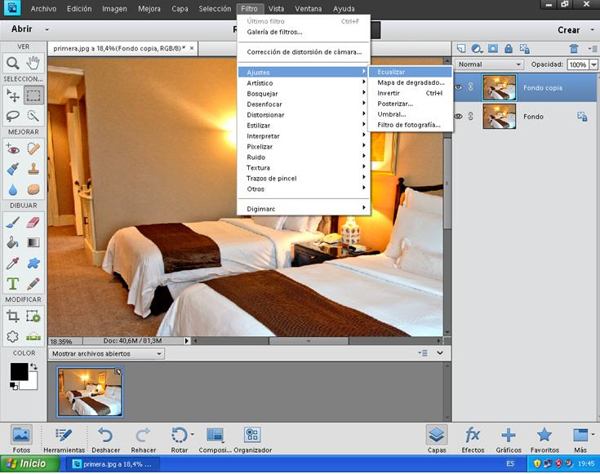
Task: Select the Brush tool
Action: point(13,222)
